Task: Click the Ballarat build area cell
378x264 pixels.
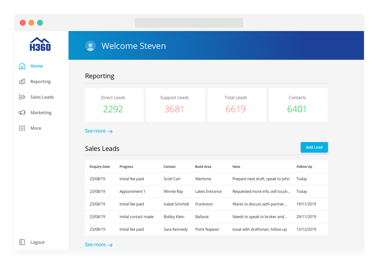Action: [202, 217]
